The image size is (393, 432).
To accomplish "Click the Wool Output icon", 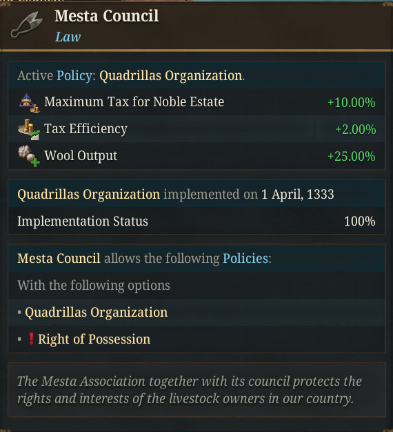I will pos(29,156).
